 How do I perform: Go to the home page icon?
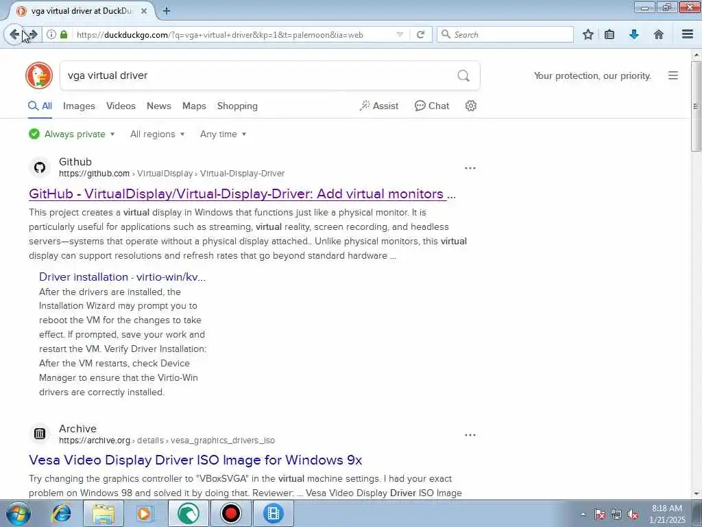tap(659, 34)
